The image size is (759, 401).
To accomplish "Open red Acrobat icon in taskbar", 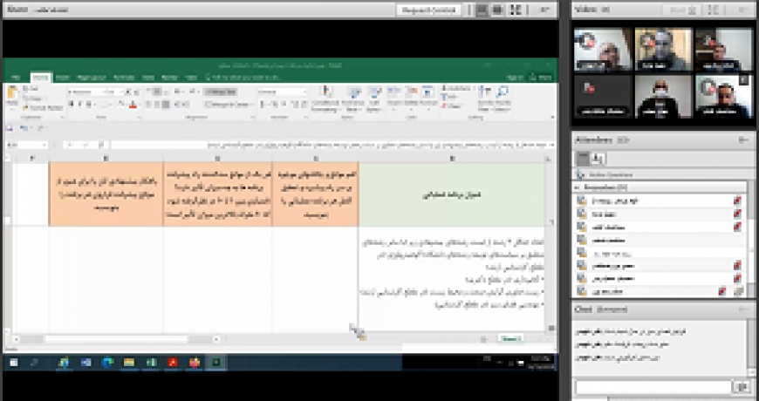I will pyautogui.click(x=173, y=363).
